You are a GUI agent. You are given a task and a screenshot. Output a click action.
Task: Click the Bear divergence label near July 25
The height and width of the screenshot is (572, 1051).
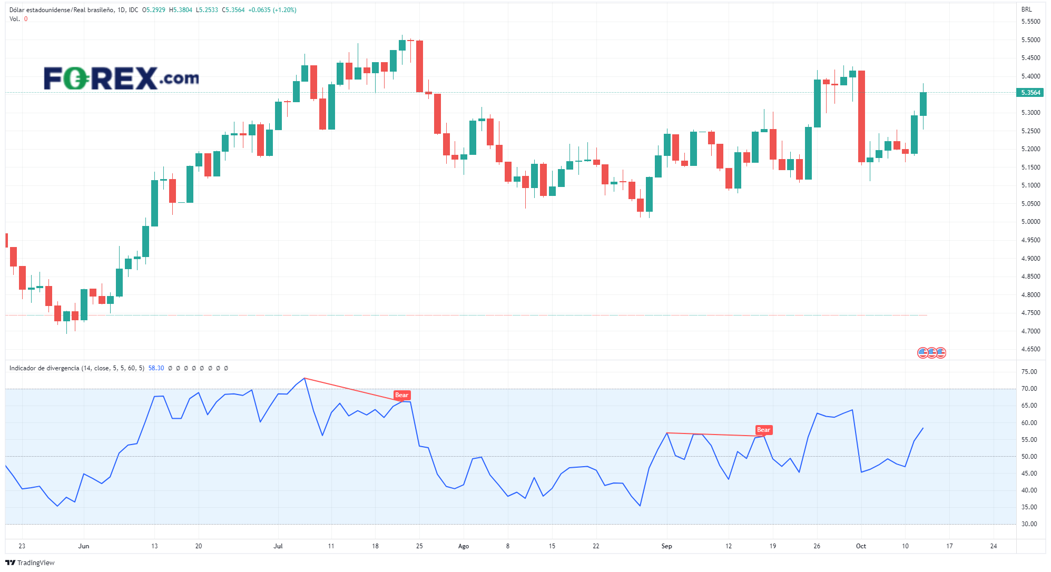[x=402, y=395]
